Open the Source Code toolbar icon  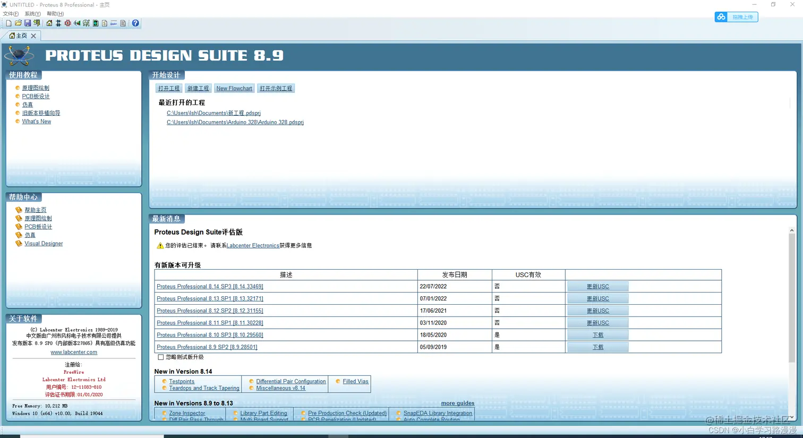pyautogui.click(x=114, y=23)
